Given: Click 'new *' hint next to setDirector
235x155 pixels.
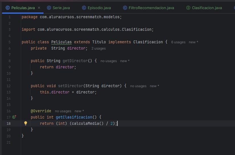Looking at the screenshot, I should tap(154, 86).
